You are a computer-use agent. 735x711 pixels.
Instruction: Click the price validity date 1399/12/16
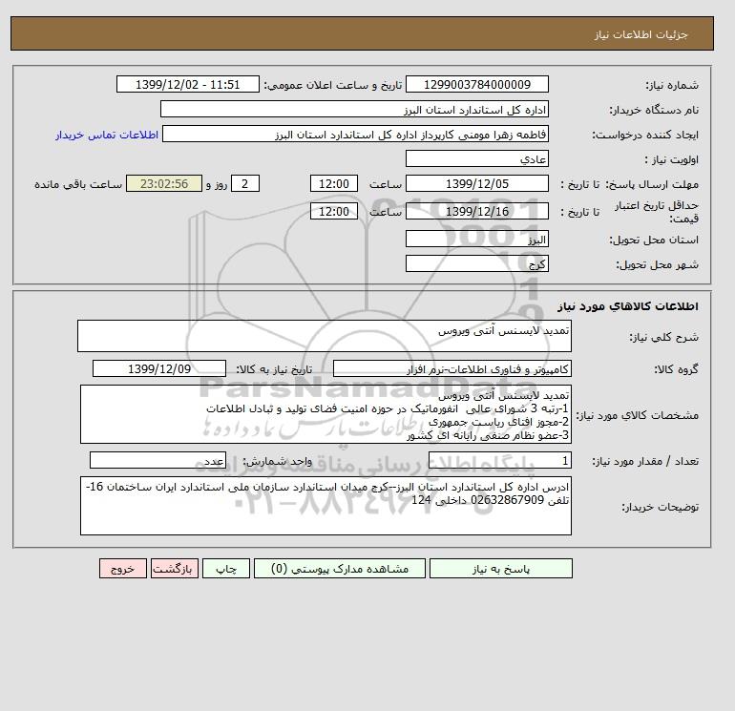click(x=476, y=211)
